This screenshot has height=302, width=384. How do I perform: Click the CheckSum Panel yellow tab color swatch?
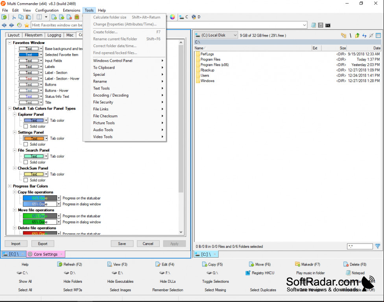pyautogui.click(x=34, y=174)
